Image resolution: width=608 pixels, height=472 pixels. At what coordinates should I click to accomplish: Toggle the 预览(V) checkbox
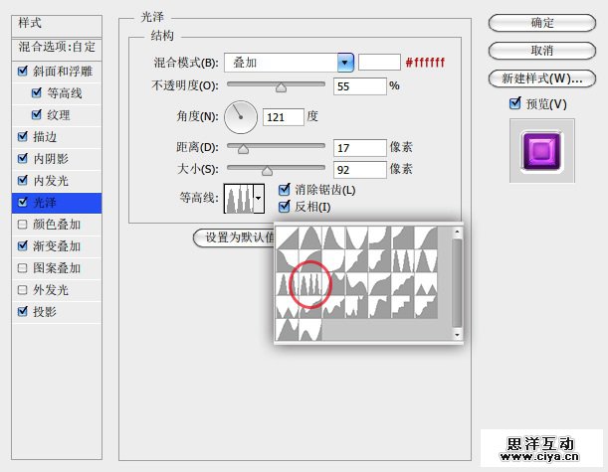(x=514, y=103)
